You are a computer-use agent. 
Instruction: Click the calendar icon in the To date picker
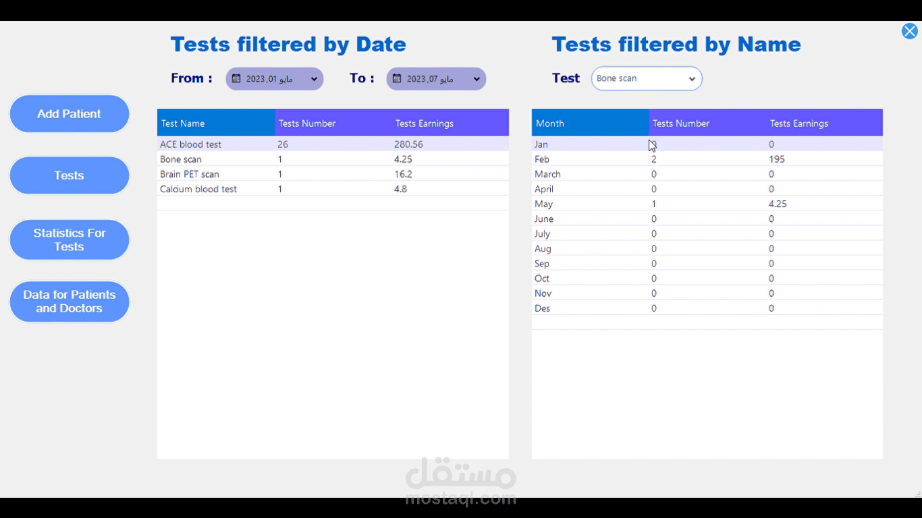coord(398,78)
